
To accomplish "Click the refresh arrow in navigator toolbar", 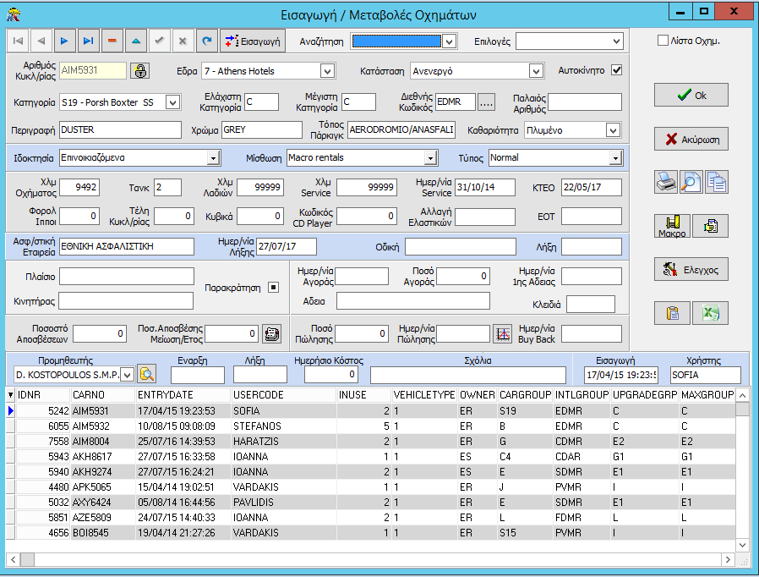I will (x=205, y=41).
